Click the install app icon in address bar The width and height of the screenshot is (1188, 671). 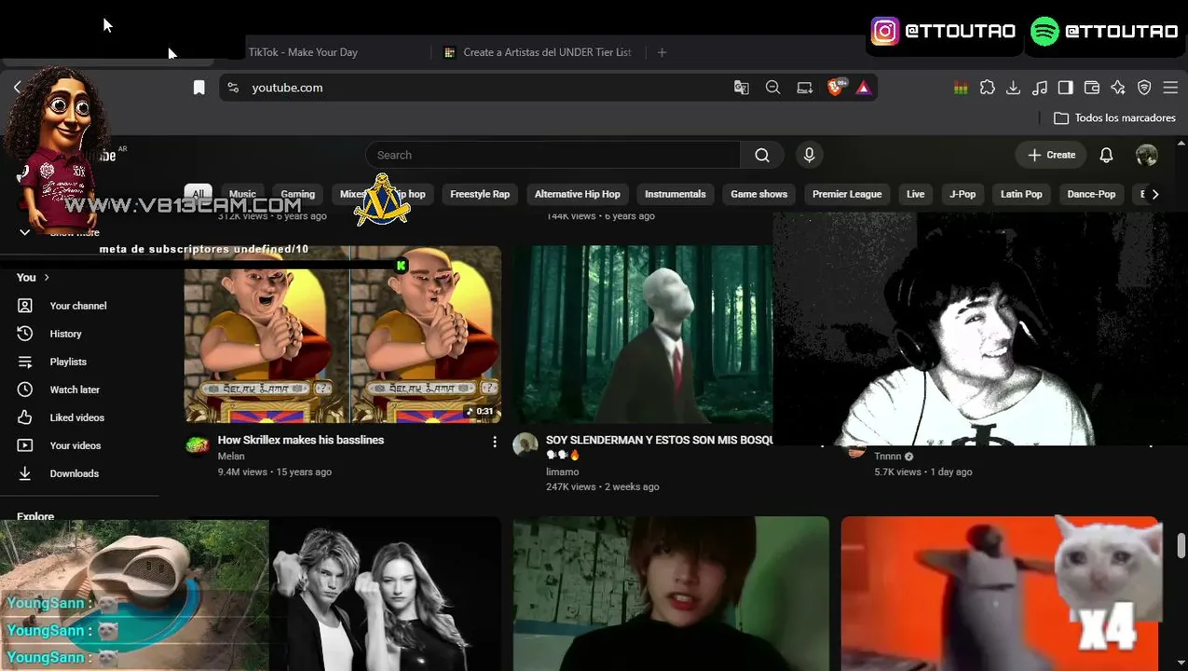pyautogui.click(x=805, y=88)
